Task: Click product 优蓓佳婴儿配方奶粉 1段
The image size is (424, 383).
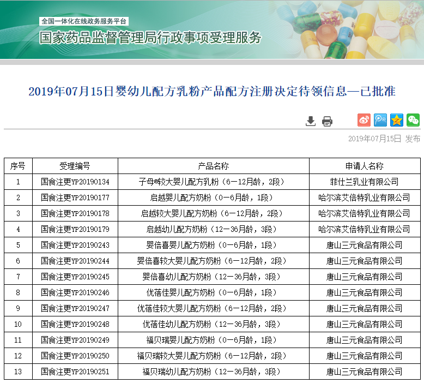Action: (214, 292)
